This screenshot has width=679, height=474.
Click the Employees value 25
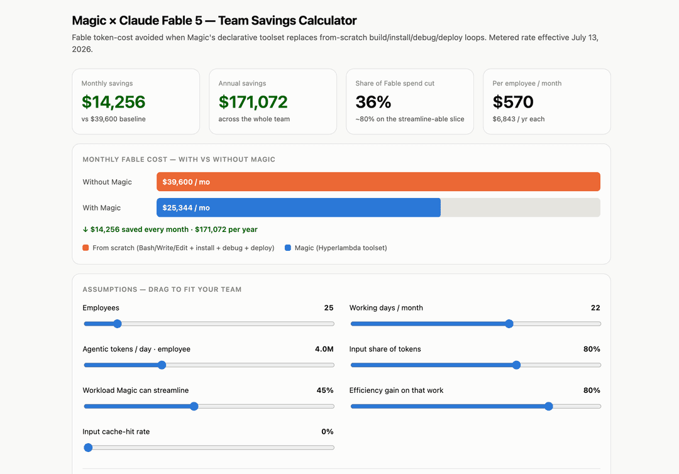pos(329,308)
